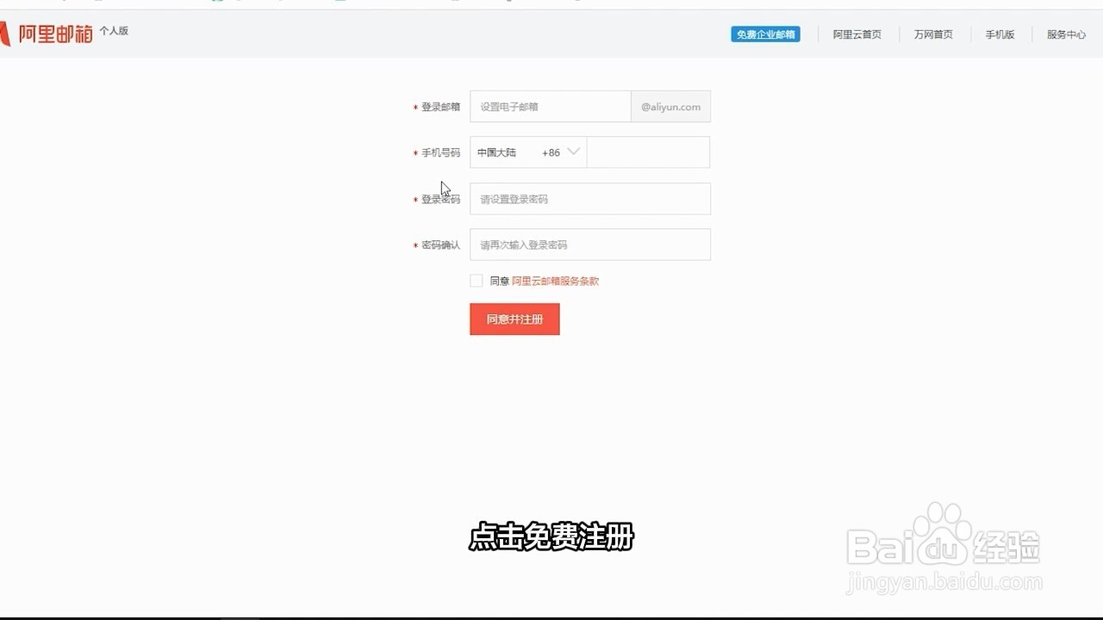Switch to 手机版 link
Screen dimensions: 1103x620
click(x=1000, y=34)
